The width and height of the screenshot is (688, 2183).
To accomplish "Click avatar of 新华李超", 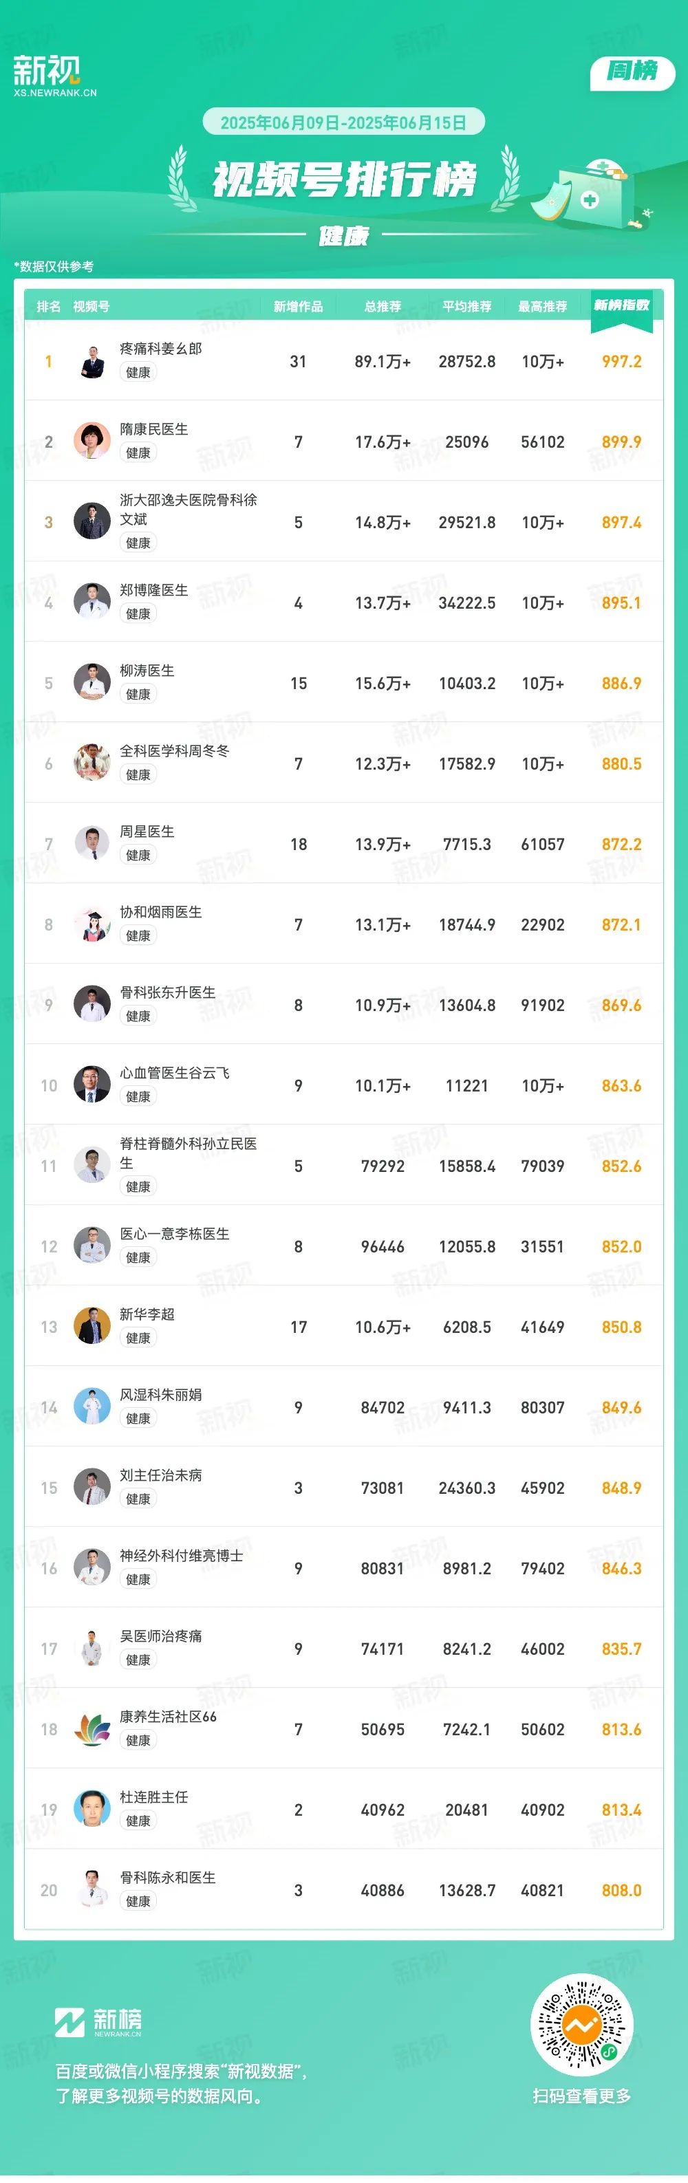I will [92, 1327].
